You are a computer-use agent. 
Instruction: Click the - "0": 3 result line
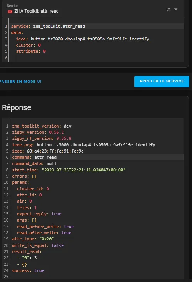[27, 258]
